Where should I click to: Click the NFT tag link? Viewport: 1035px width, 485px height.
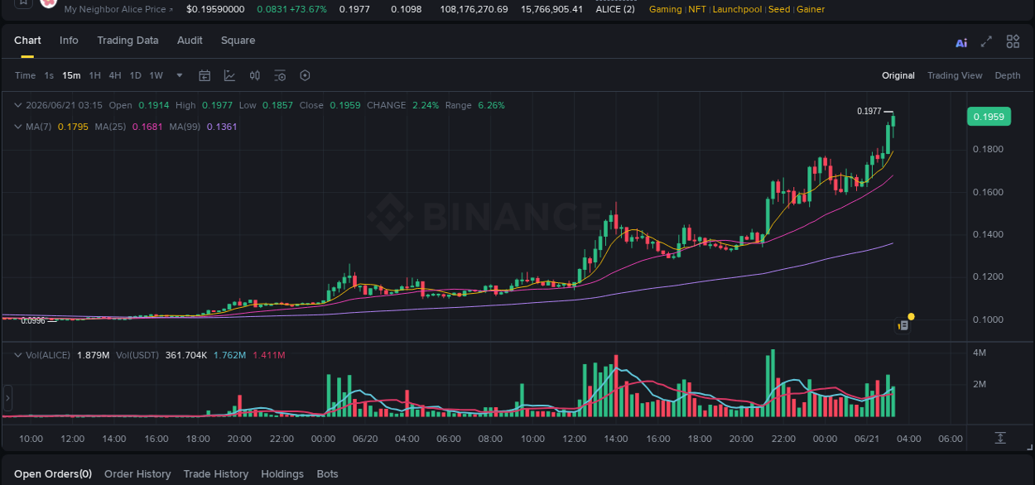click(697, 9)
